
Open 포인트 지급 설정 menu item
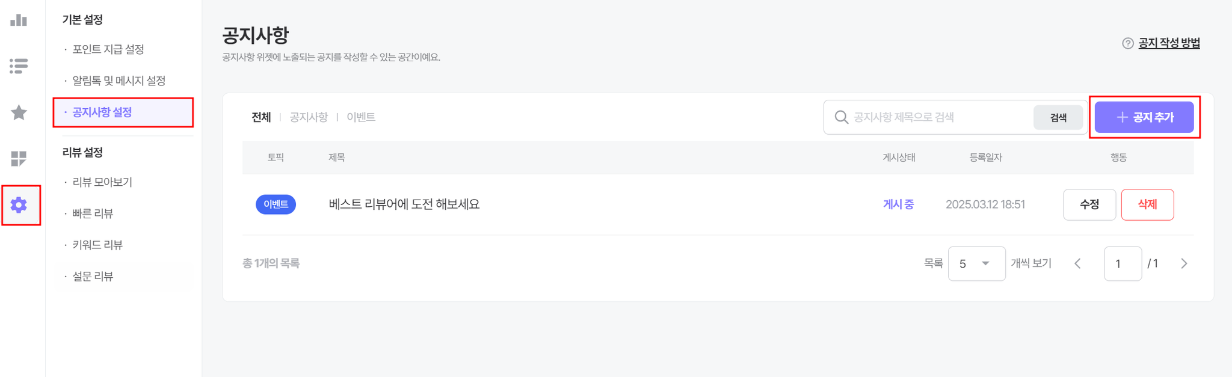tap(108, 49)
